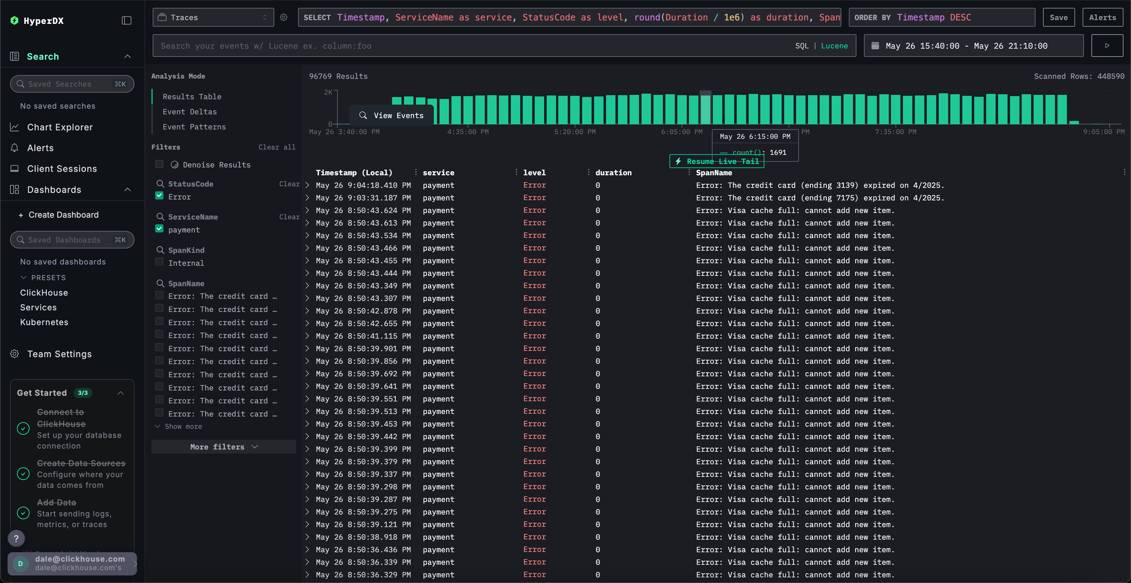The height and width of the screenshot is (583, 1131).
Task: Open the help question mark button
Action: click(x=16, y=538)
